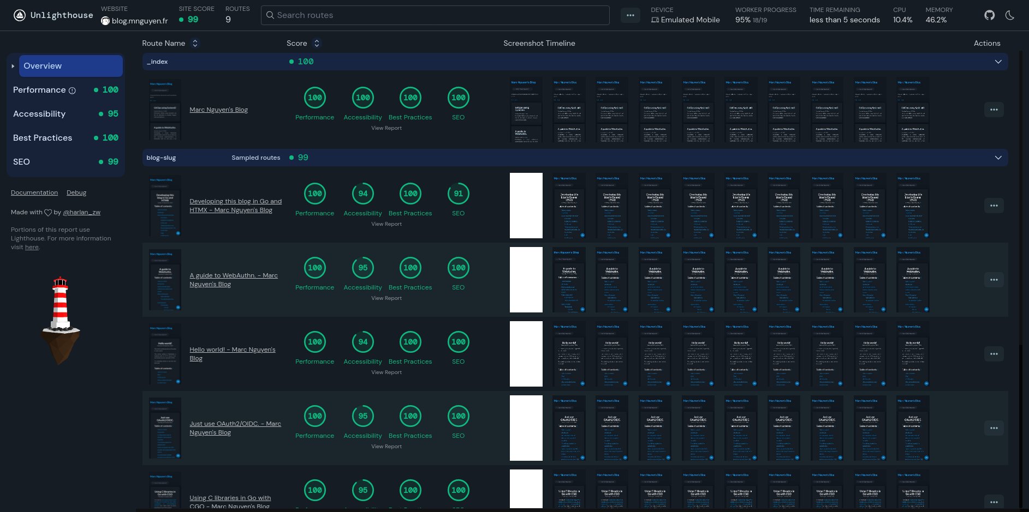This screenshot has height=512, width=1029.
Task: Click the Unlighthouse logo icon
Action: [x=20, y=15]
